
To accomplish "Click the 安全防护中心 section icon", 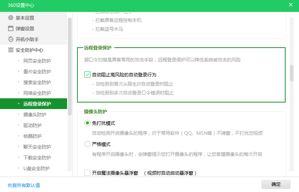I will pos(11,50).
